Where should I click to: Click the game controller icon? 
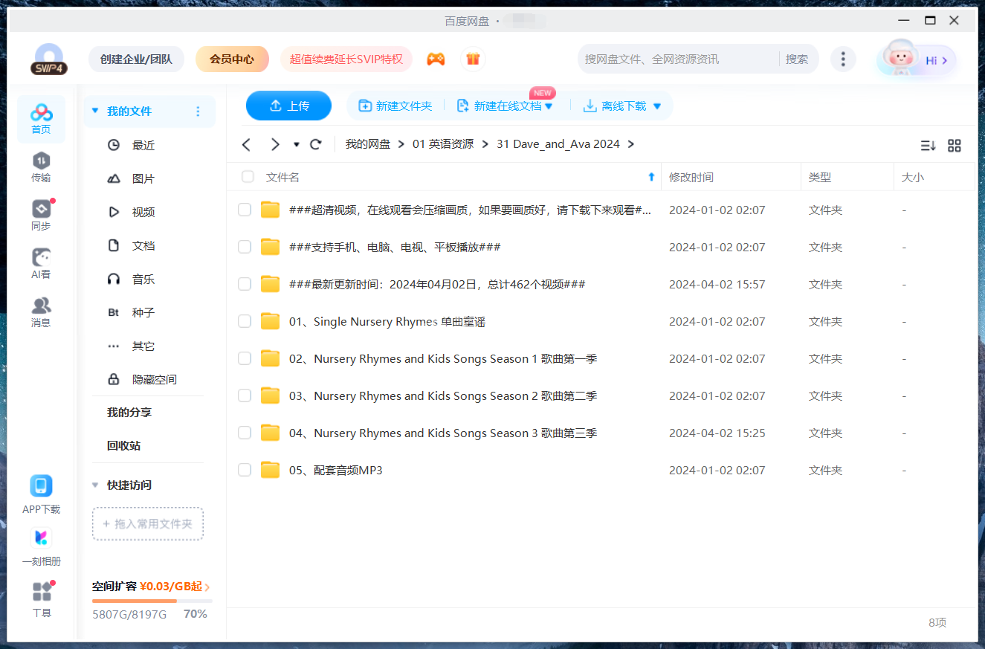click(x=436, y=59)
